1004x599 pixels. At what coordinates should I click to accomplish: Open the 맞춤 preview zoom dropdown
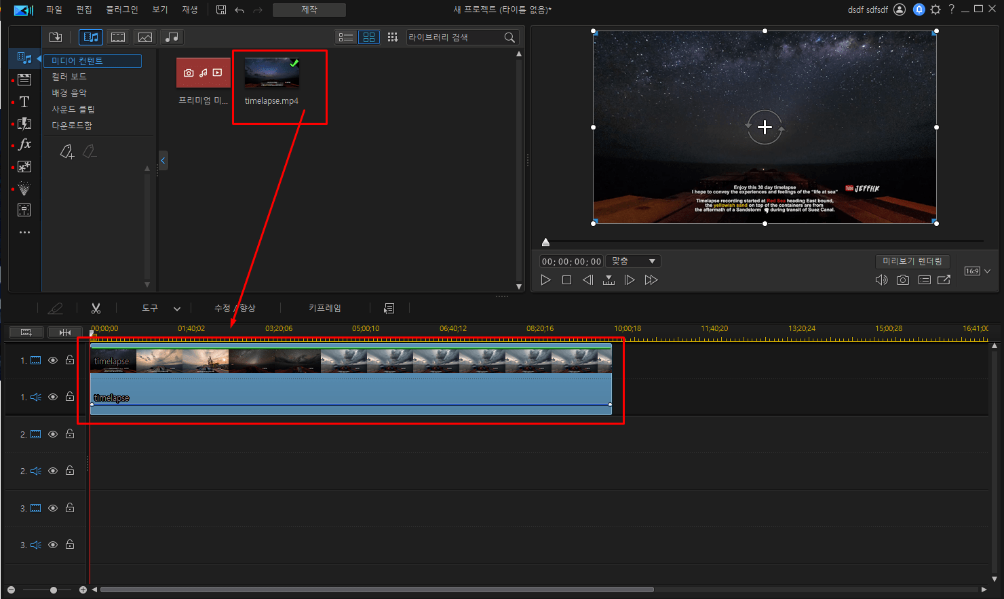coord(633,261)
